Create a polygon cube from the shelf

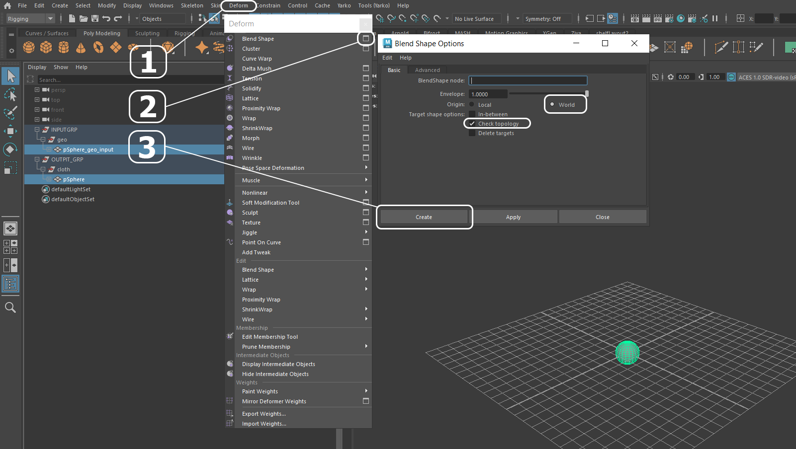tap(46, 47)
